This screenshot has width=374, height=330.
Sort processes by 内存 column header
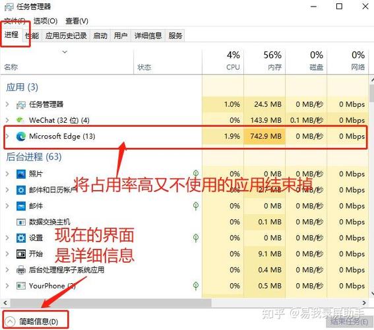coord(265,62)
